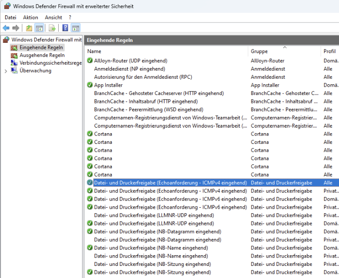Select Ausgehende Regeln in the tree
Viewport: 339px width, 278px height.
[x=42, y=55]
